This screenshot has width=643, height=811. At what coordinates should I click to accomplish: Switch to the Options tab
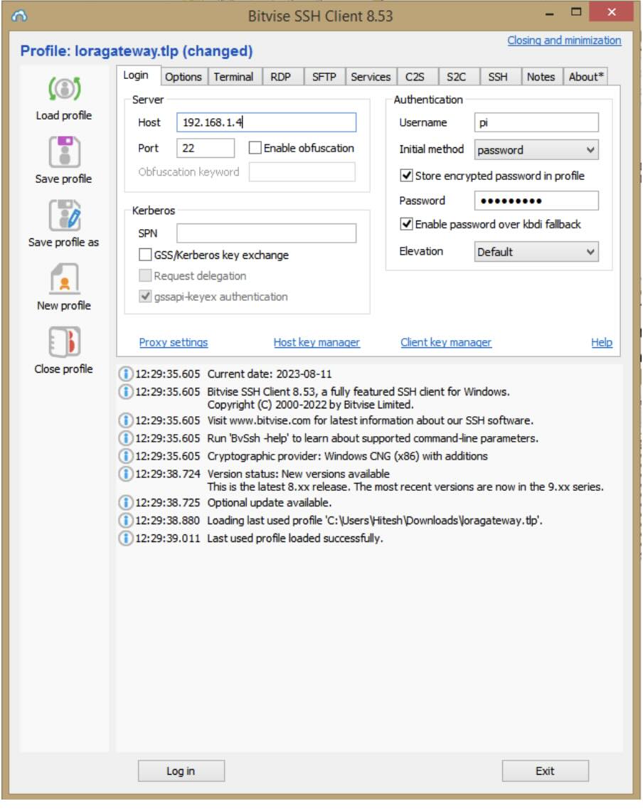click(184, 77)
